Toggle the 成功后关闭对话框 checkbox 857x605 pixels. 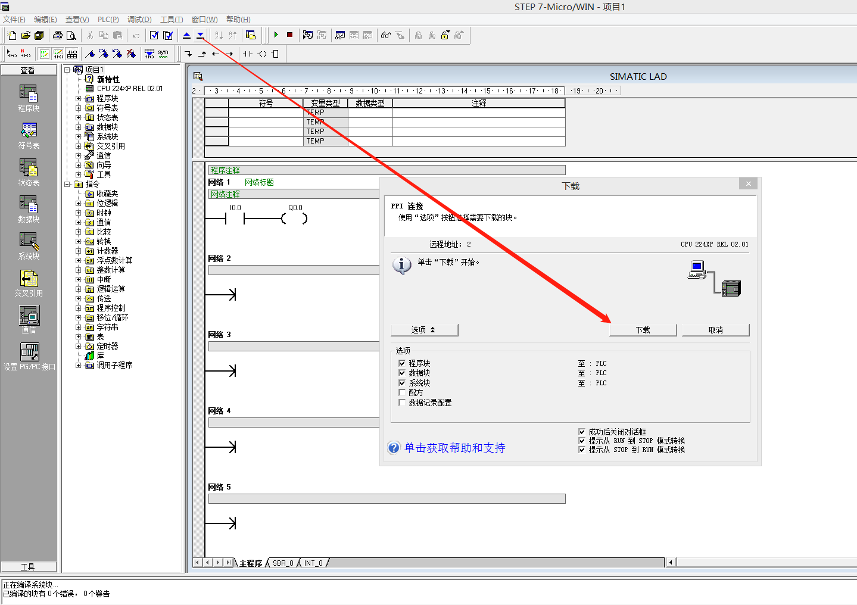pos(582,432)
